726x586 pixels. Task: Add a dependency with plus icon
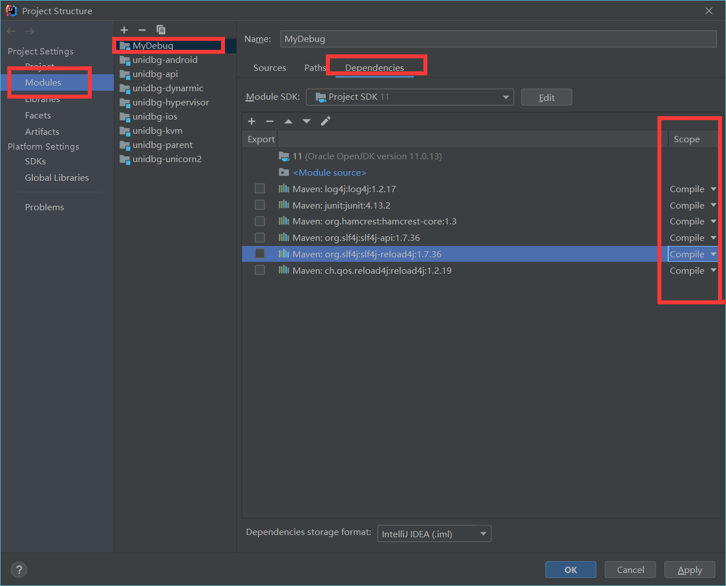tap(252, 121)
